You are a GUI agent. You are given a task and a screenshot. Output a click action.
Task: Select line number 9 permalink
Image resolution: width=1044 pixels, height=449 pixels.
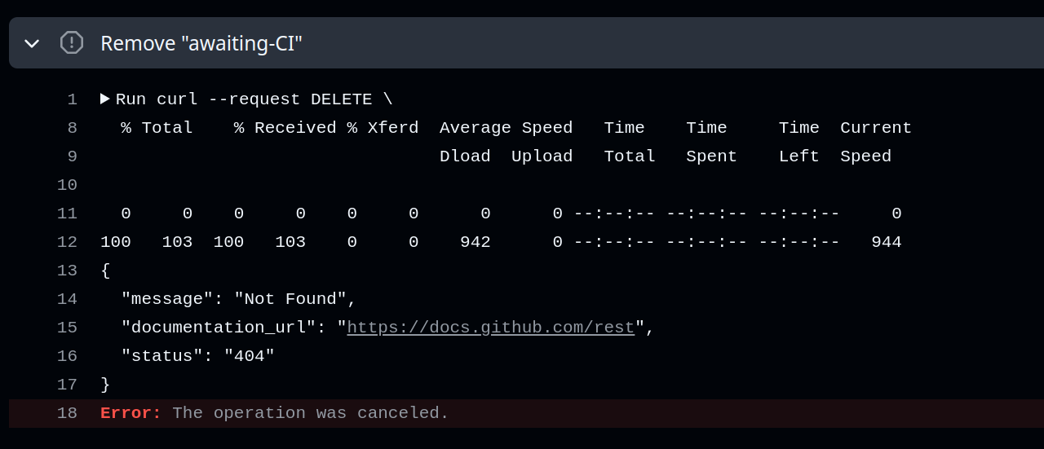tap(72, 156)
